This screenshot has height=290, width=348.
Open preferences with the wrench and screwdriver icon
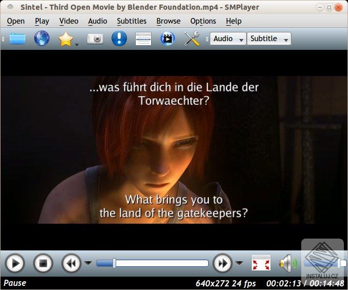pyautogui.click(x=192, y=39)
